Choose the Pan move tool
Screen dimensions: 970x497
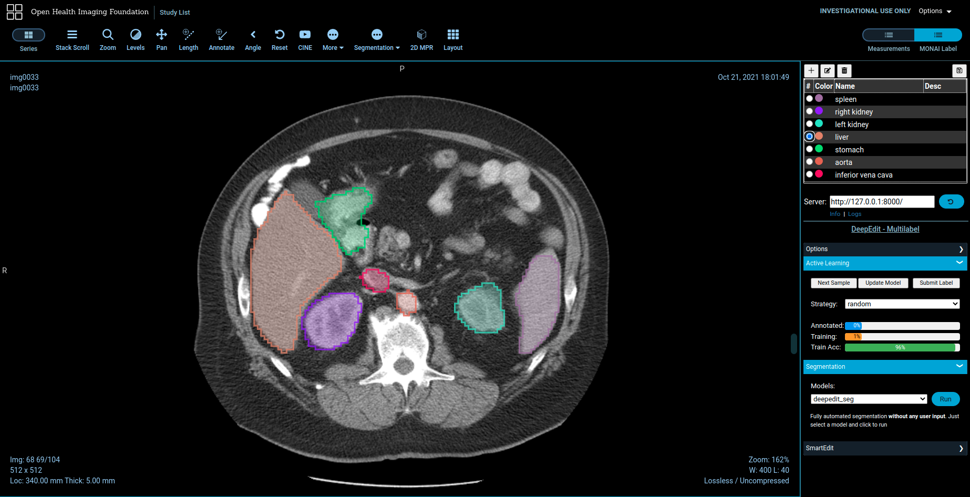[x=161, y=40]
